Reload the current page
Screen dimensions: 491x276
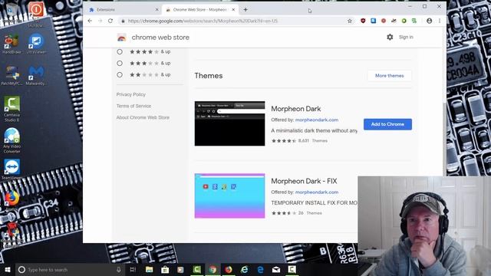coord(110,21)
